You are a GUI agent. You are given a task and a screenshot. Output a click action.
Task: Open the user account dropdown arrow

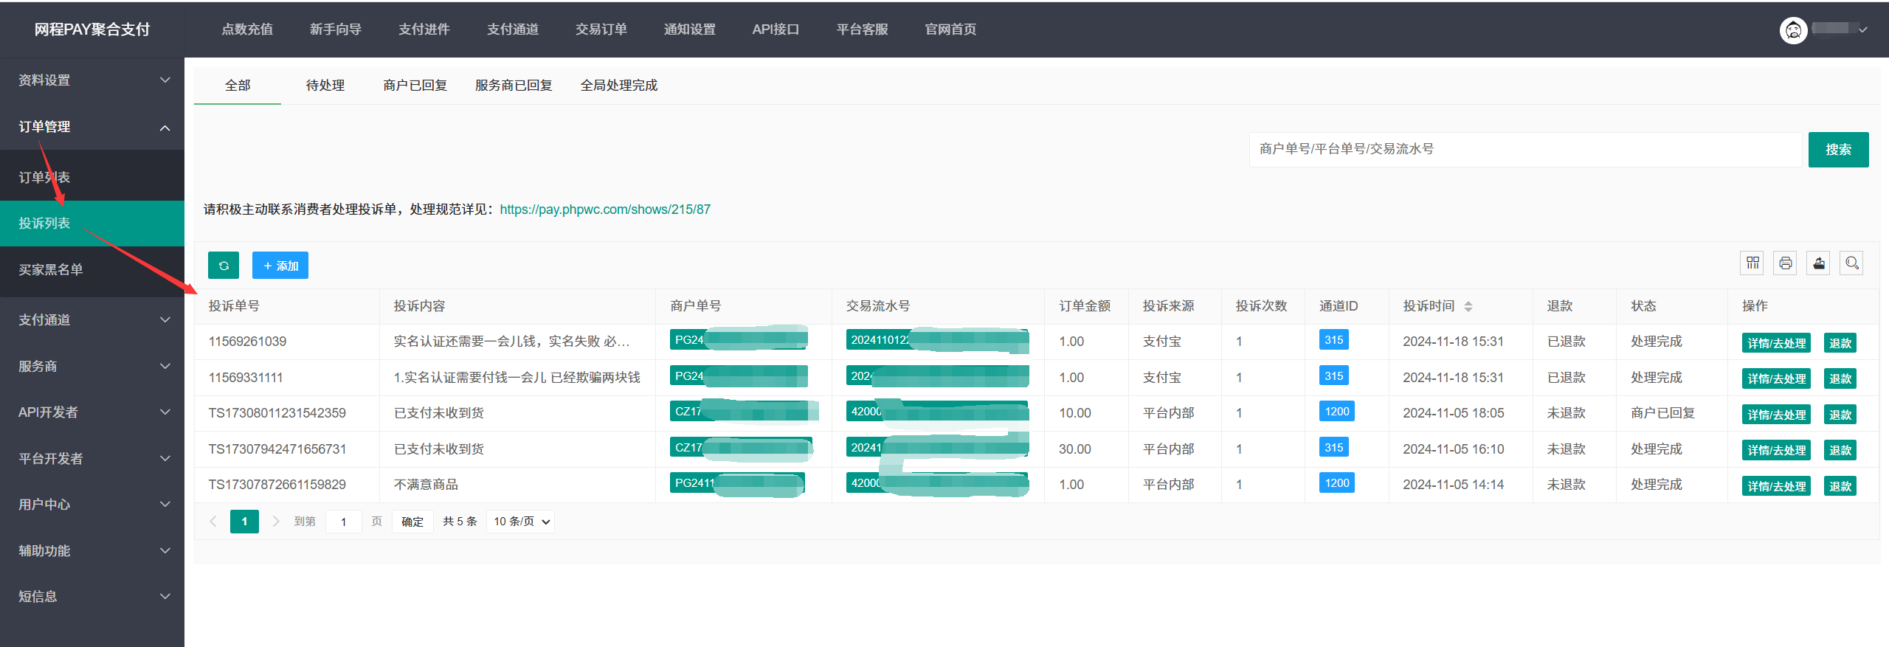[x=1863, y=30]
